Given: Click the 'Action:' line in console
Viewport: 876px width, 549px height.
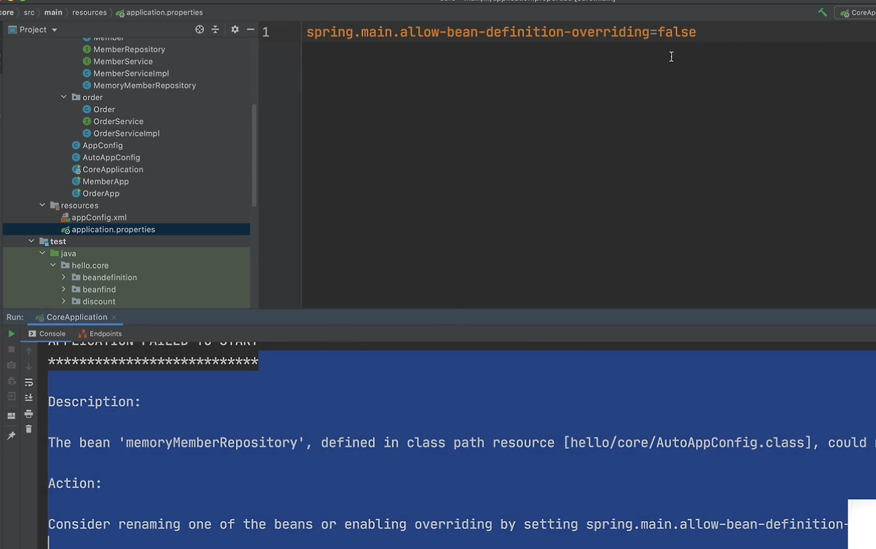Looking at the screenshot, I should pyautogui.click(x=75, y=483).
